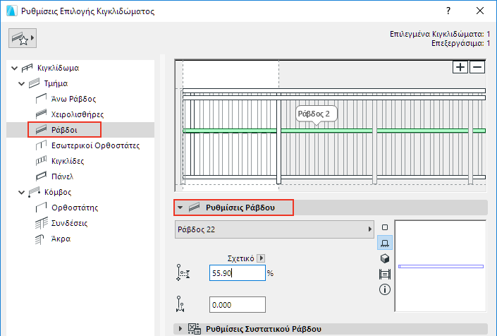The width and height of the screenshot is (497, 336).
Task: Click the Κιγκλίδωμα railing icon
Action: coord(27,68)
